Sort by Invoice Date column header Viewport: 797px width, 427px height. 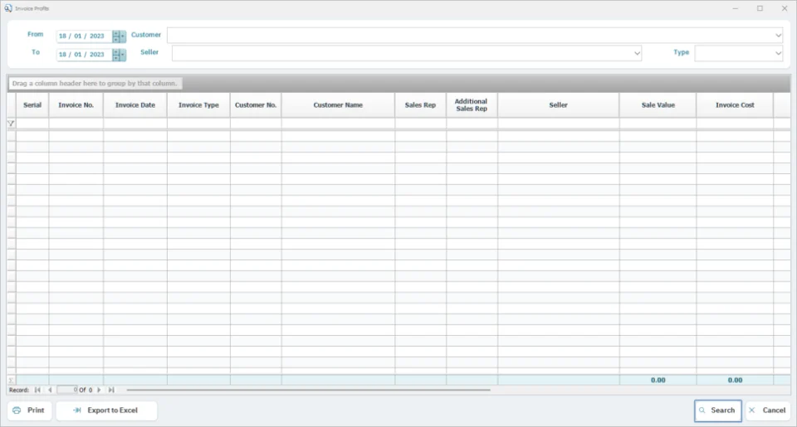click(x=135, y=105)
